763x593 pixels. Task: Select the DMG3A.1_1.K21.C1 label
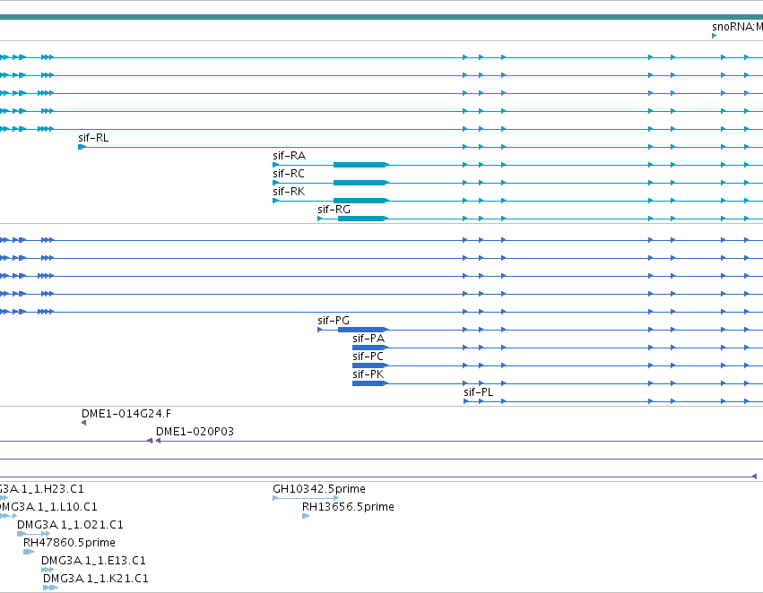pyautogui.click(x=96, y=579)
